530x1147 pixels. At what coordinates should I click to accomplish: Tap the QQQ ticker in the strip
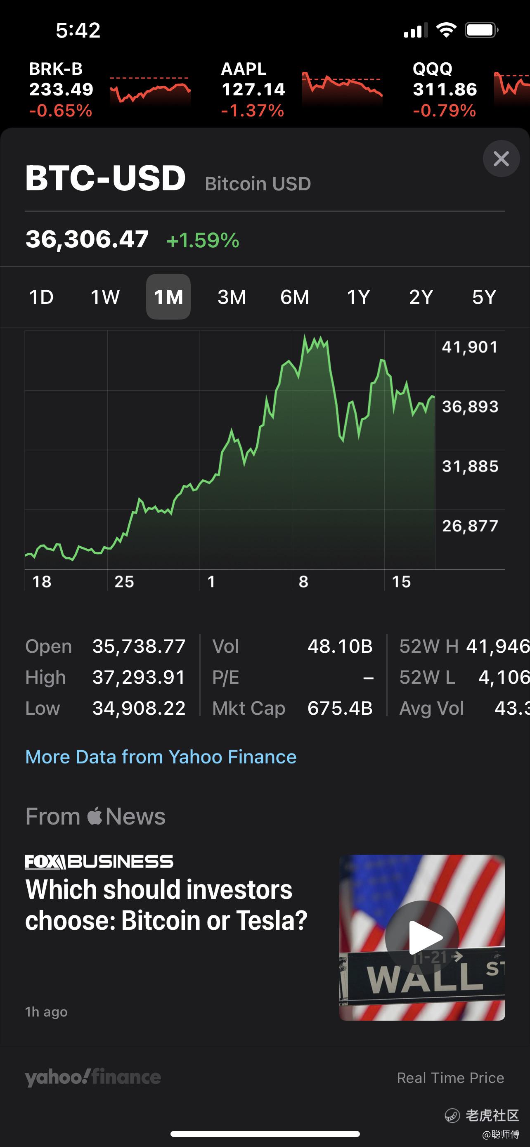[445, 90]
